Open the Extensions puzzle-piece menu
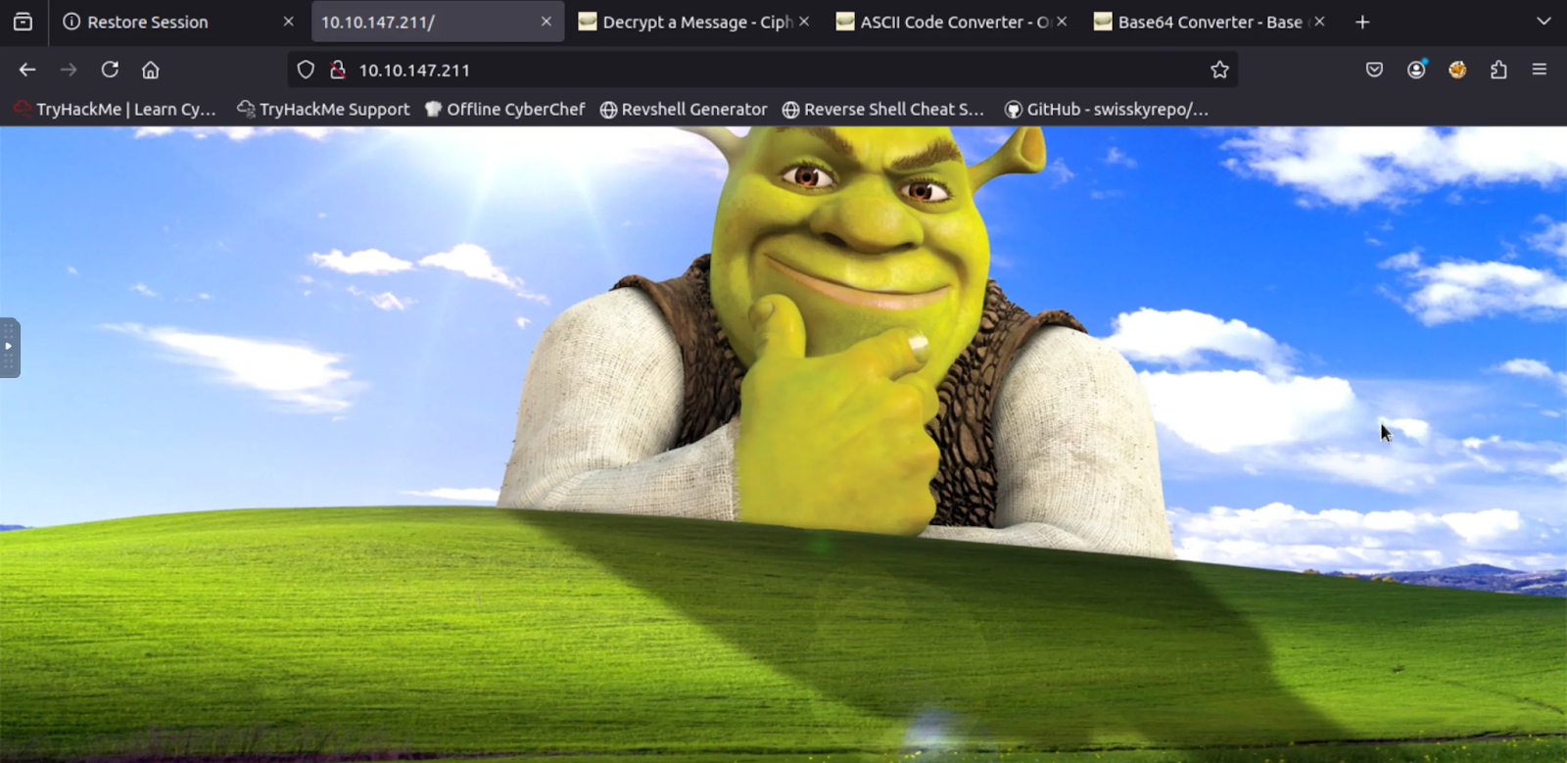This screenshot has height=763, width=1567. click(1498, 70)
